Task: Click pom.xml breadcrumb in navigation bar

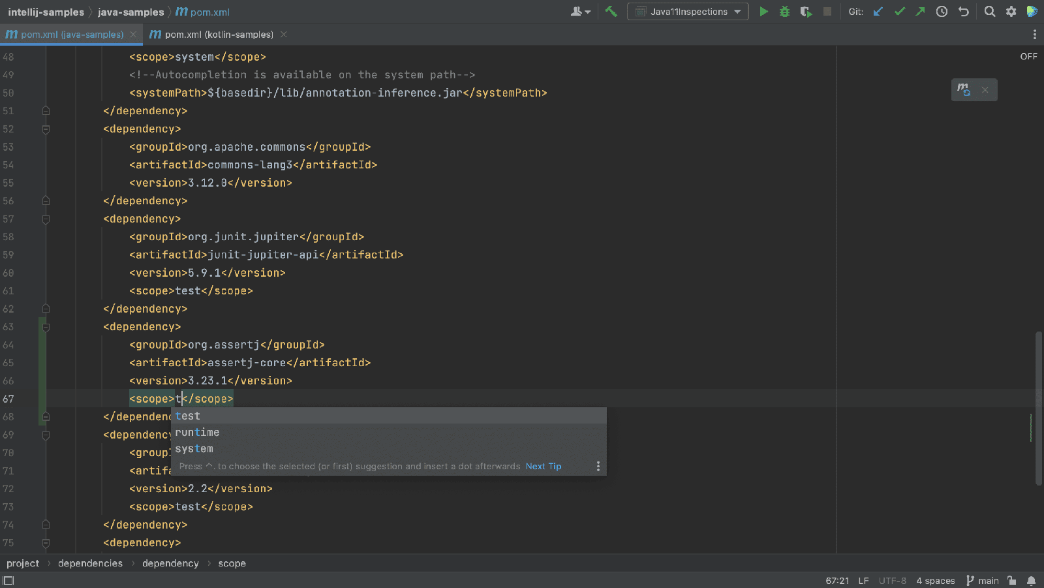Action: pos(203,12)
